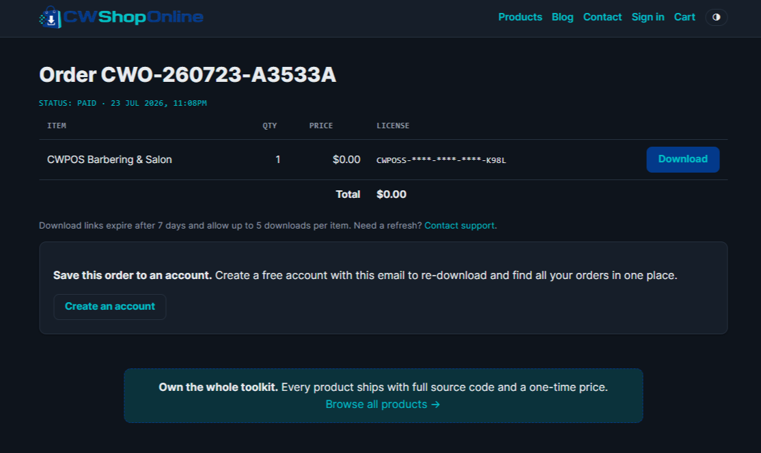The width and height of the screenshot is (761, 453).
Task: Click the Total label
Action: (348, 194)
